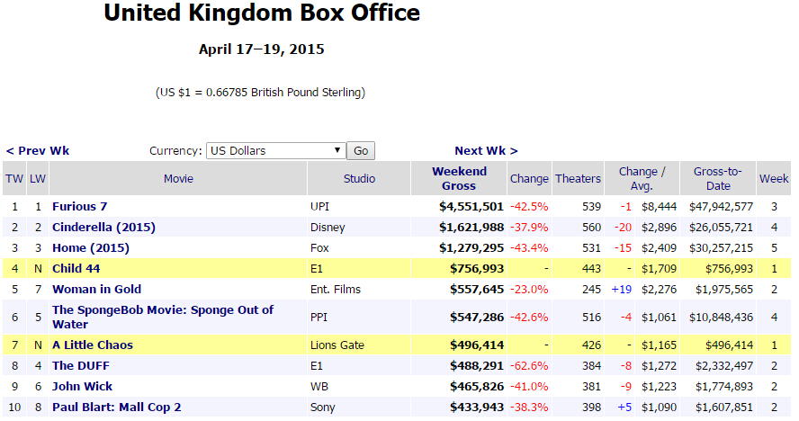
Task: Open the Paul Blart: Mall Cop 2 link
Action: pos(116,408)
